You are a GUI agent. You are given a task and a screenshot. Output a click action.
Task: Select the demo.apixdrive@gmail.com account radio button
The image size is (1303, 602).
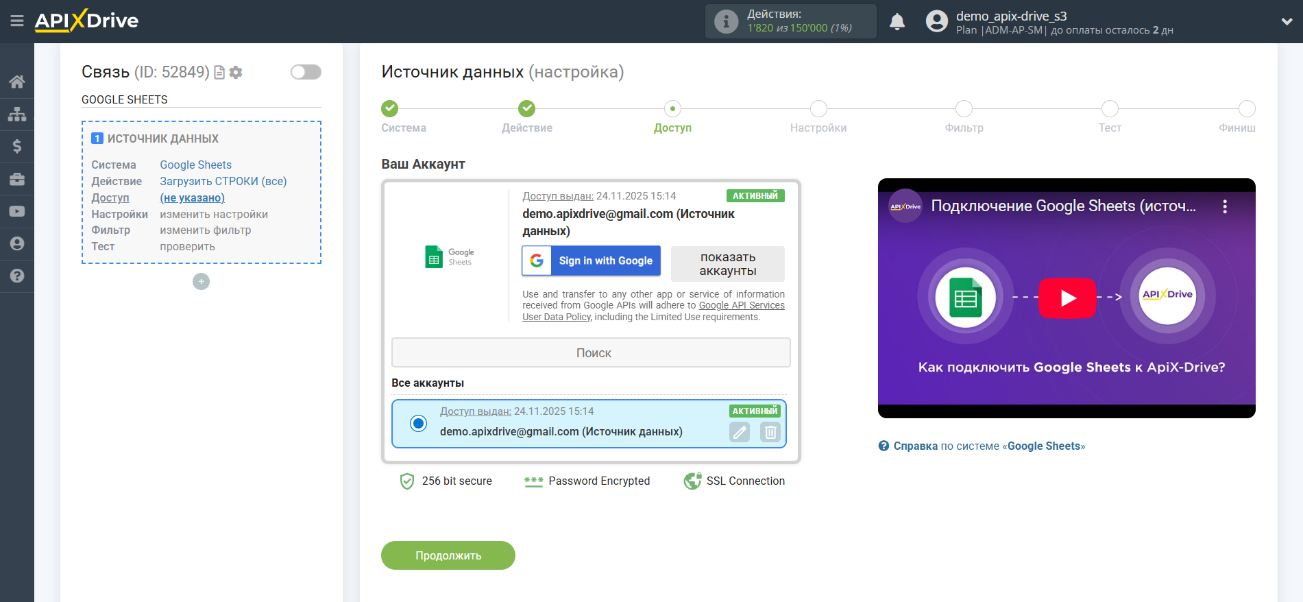[x=418, y=423]
